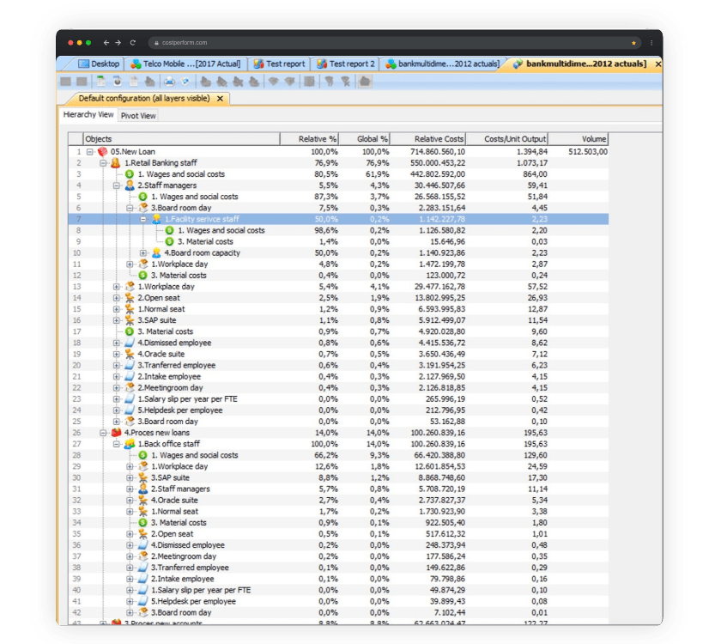Viewport: 721px width, 644px height.
Task: Click the browser reload icon
Action: point(133,42)
